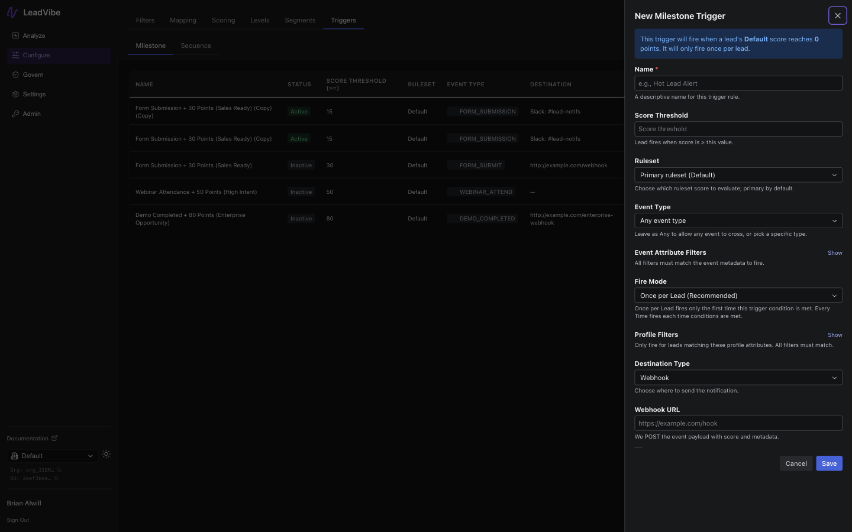Screen dimensions: 852x532
Task: Show the Event Attribute Filters section
Action: 835,253
